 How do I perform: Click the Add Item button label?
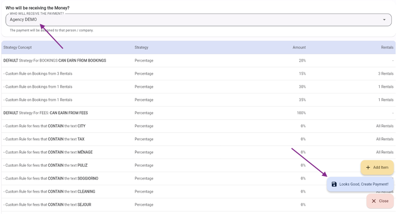tap(381, 167)
